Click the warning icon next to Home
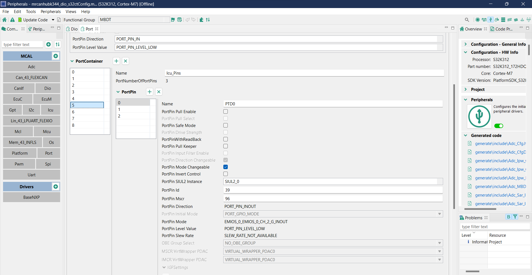The image size is (532, 275). click(12, 20)
